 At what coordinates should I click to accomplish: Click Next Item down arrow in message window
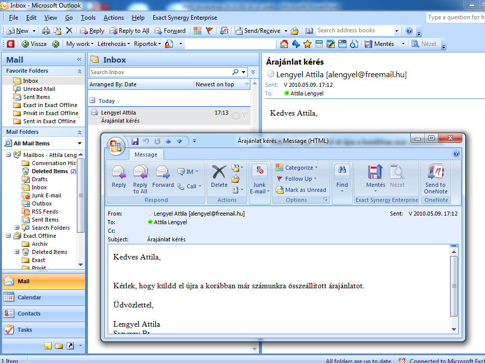click(x=180, y=141)
